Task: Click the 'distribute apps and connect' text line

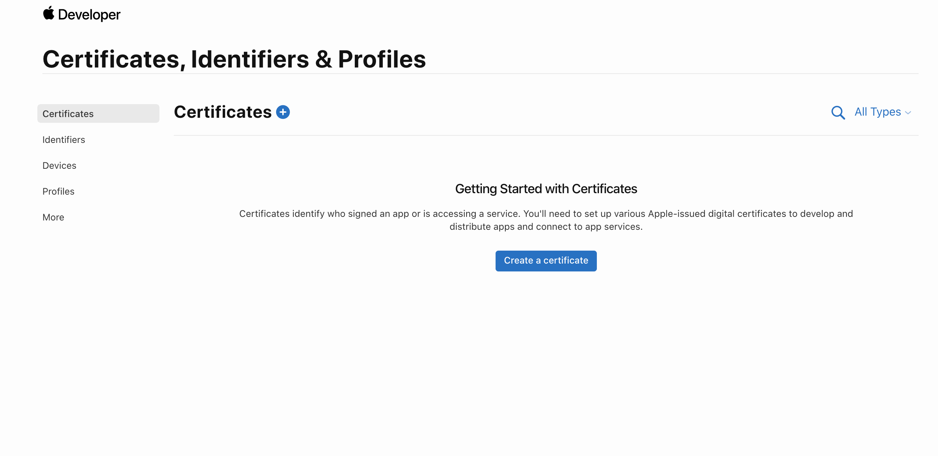Action: 546,227
